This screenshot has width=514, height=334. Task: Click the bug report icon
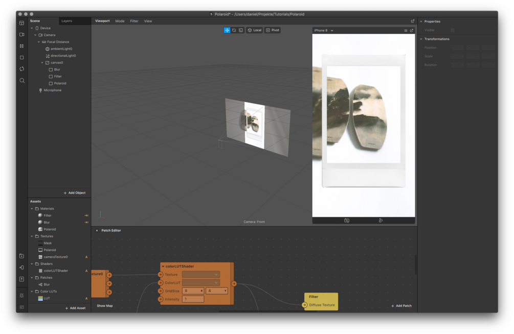pyautogui.click(x=21, y=295)
